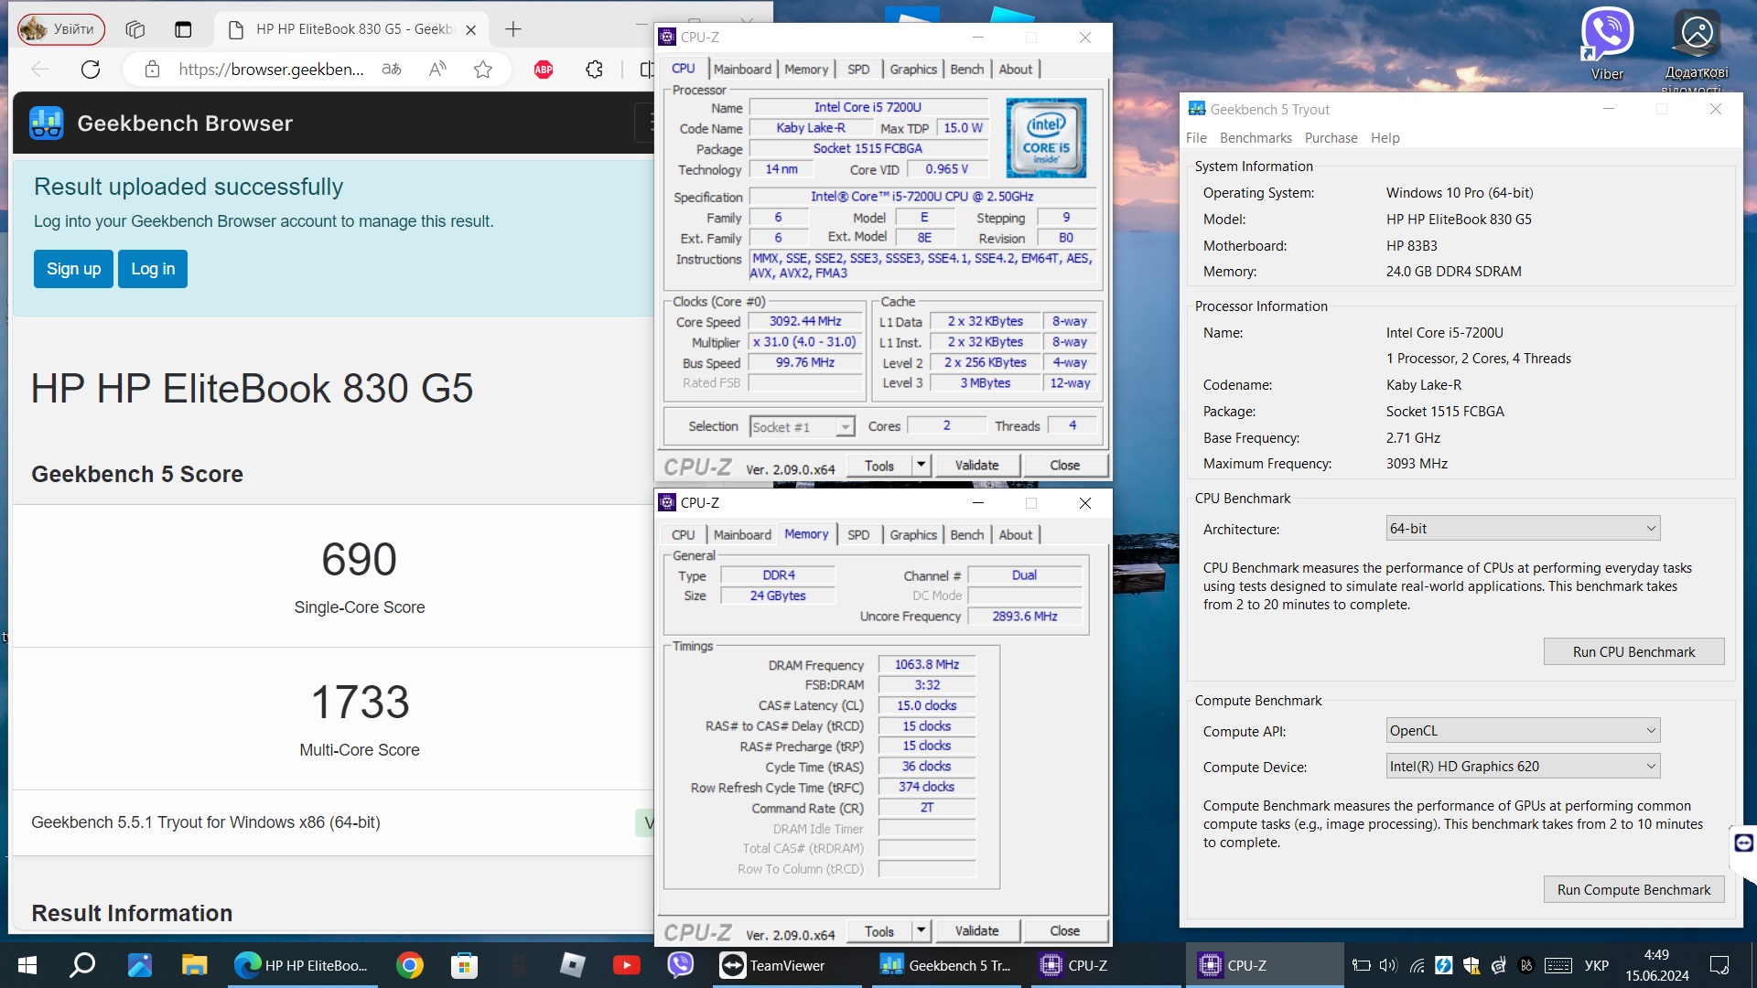The image size is (1757, 988).
Task: Click the Sign up button
Action: coord(73,269)
